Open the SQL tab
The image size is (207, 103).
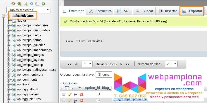(x=124, y=11)
